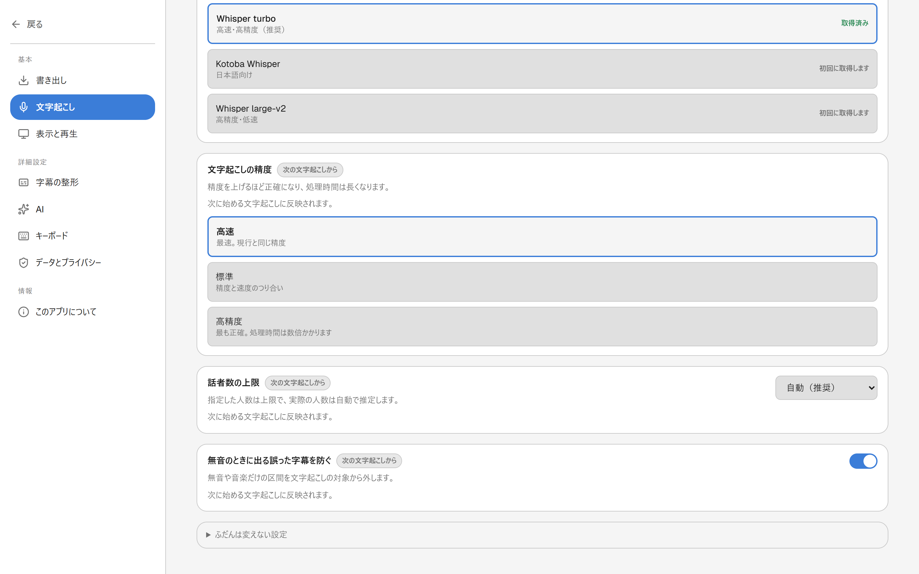Viewport: 919px width, 574px height.
Task: Click 次の文字起こしから badge beside 文字起こしの精度
Action: pyautogui.click(x=310, y=170)
